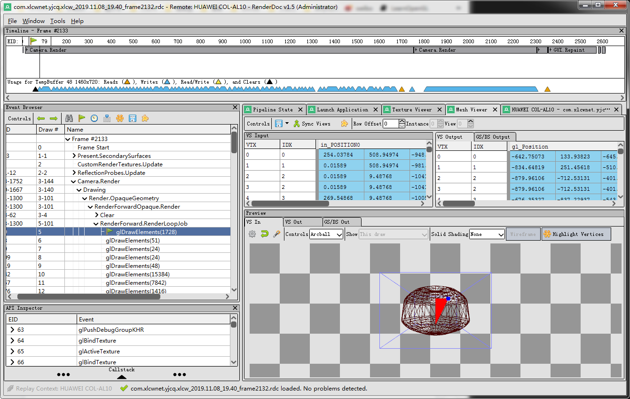The width and height of the screenshot is (630, 399).
Task: Open the Solid Shading dropdown
Action: (x=487, y=234)
